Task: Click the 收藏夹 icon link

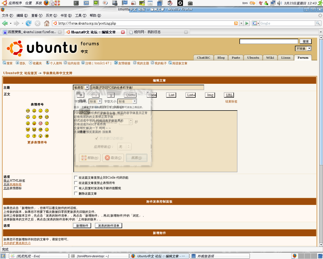Action: [35, 63]
